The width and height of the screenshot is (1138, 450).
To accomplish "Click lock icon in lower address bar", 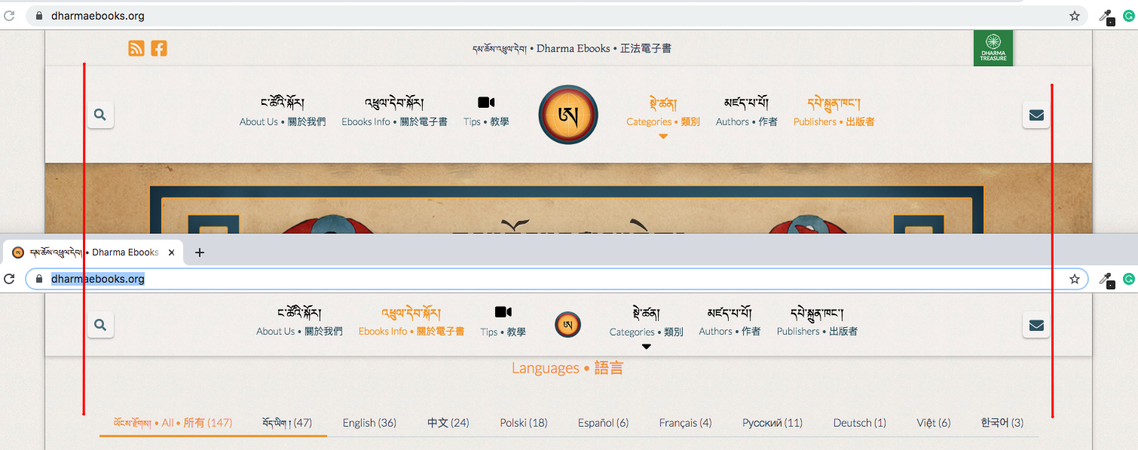I will (40, 279).
